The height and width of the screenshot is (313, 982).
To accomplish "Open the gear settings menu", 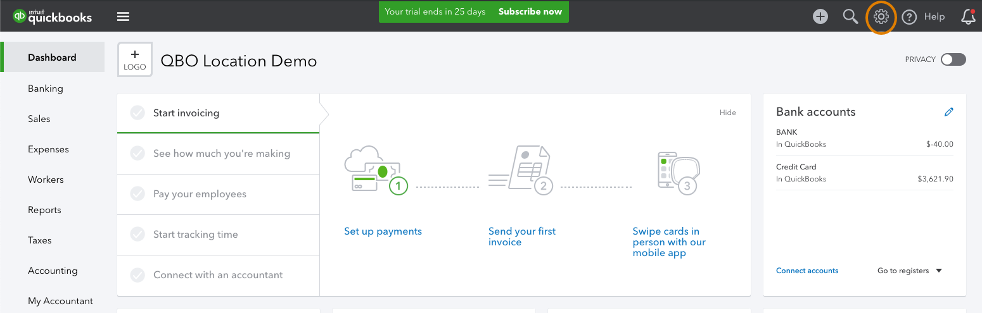I will coord(881,17).
